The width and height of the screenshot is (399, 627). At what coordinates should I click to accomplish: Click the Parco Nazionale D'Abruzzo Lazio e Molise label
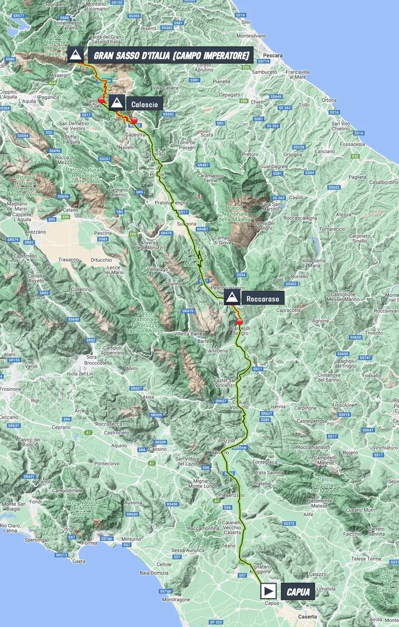(145, 322)
